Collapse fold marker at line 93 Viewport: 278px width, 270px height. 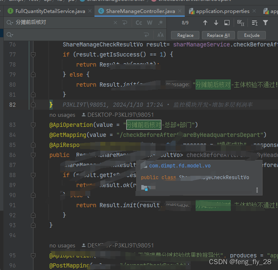tap(33, 225)
